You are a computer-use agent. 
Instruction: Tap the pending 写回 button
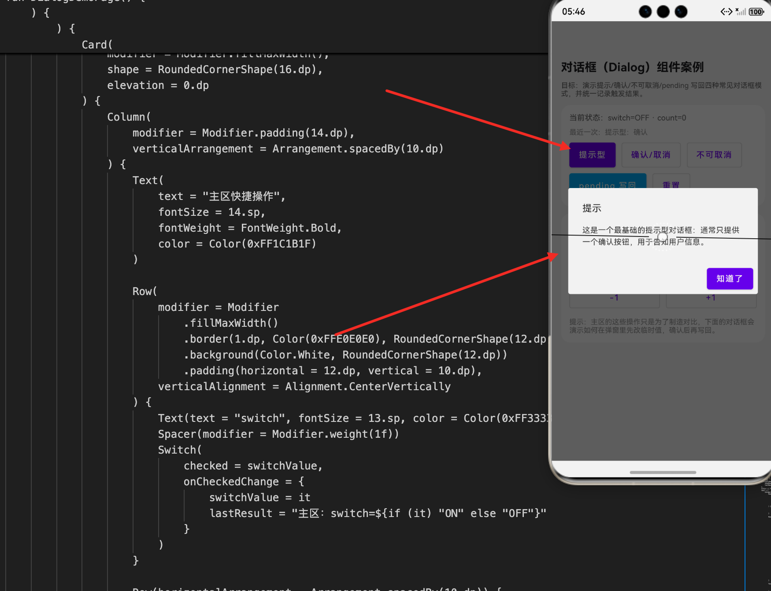(608, 181)
